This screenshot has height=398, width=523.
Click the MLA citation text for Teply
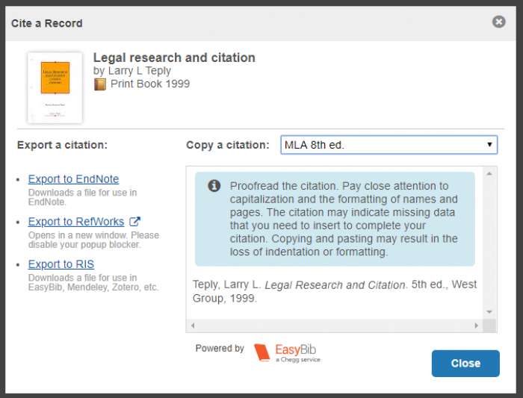pos(334,291)
